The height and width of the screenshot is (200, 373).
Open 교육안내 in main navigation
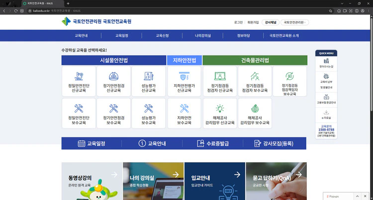81,36
